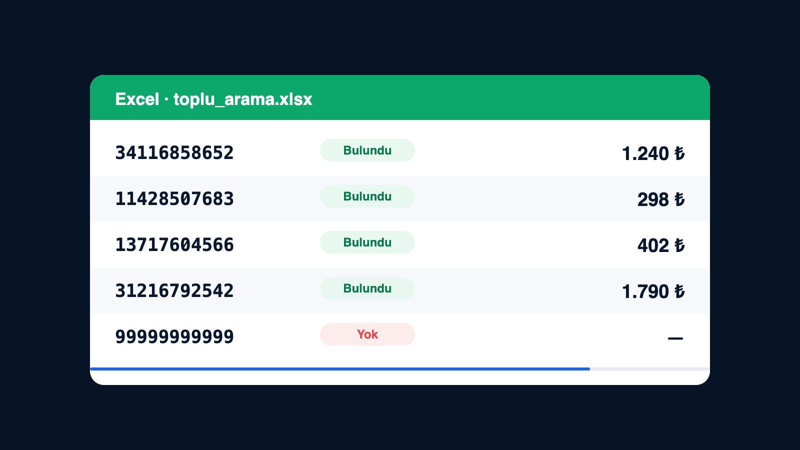Select the number 31216792542

click(174, 290)
